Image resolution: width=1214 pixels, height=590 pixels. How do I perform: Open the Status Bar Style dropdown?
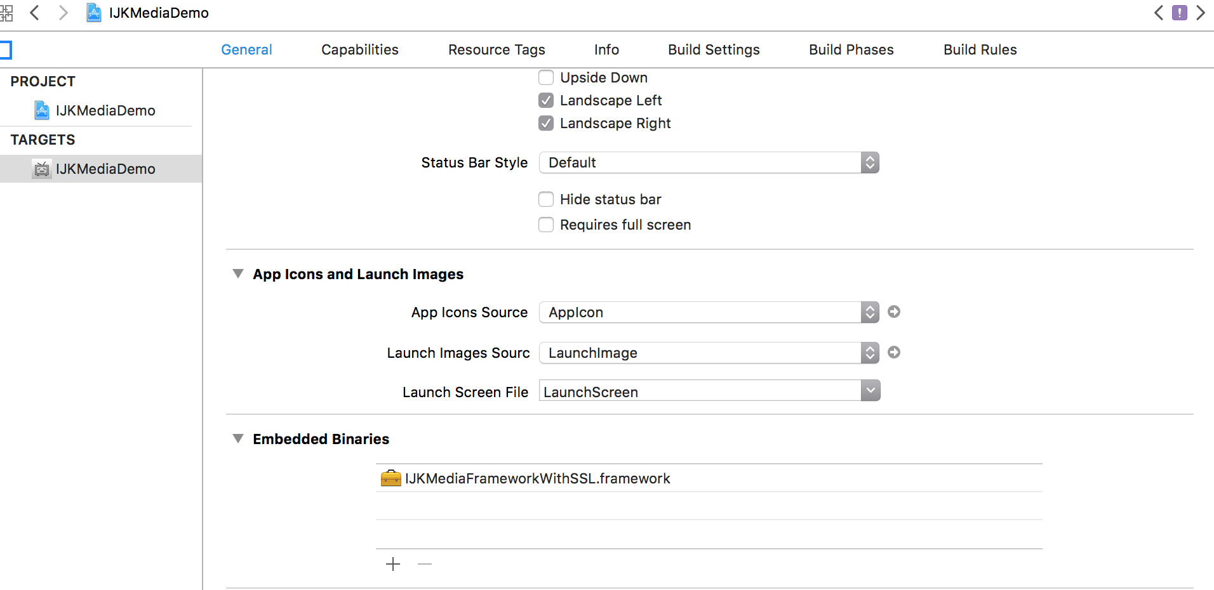tap(709, 162)
